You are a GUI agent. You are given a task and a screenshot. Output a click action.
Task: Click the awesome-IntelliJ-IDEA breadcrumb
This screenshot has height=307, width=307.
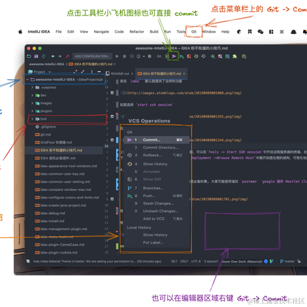[47, 64]
